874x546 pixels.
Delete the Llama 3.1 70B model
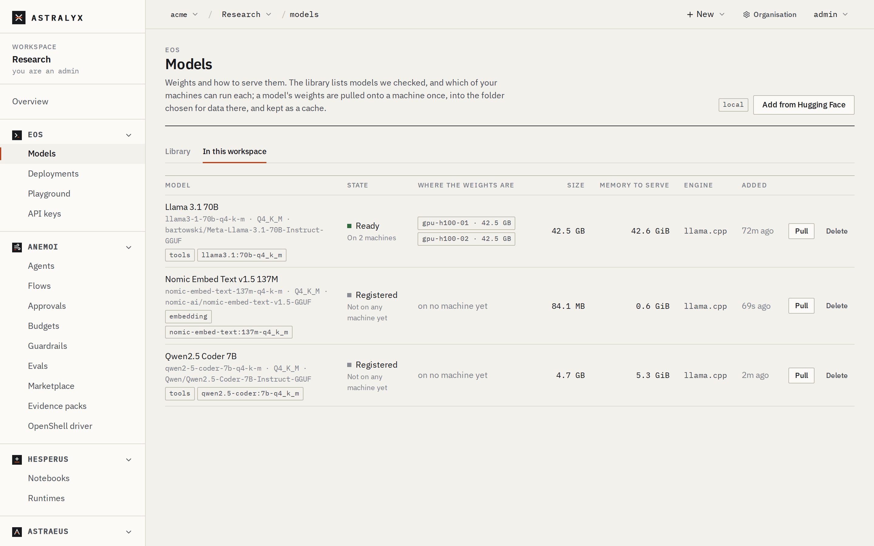pos(836,231)
